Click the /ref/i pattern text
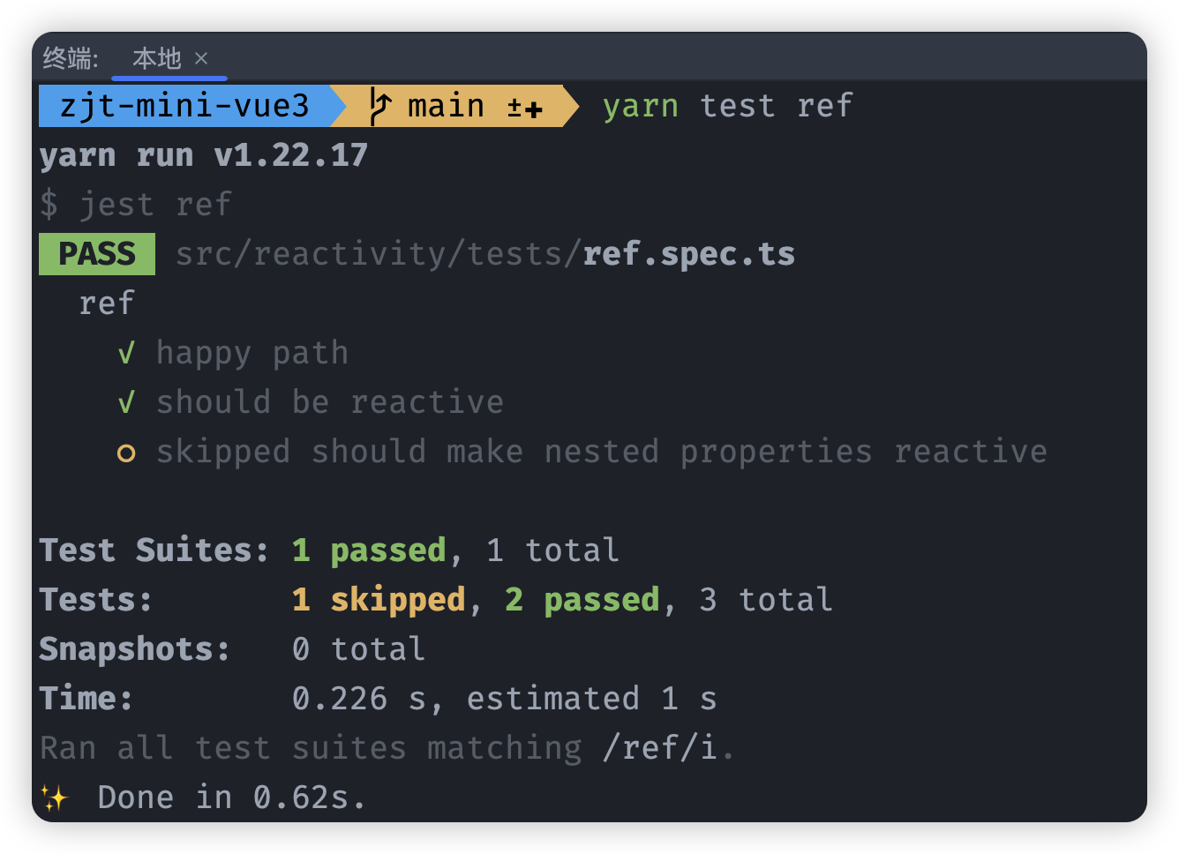The image size is (1179, 854). (x=660, y=748)
